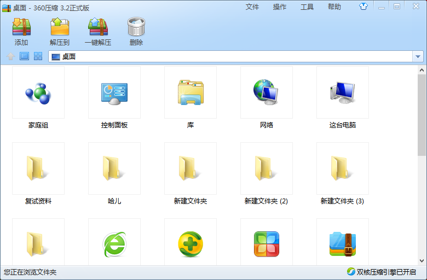This screenshot has width=427, height=280.
Task: Click the scrollbar up arrow
Action: (422, 70)
